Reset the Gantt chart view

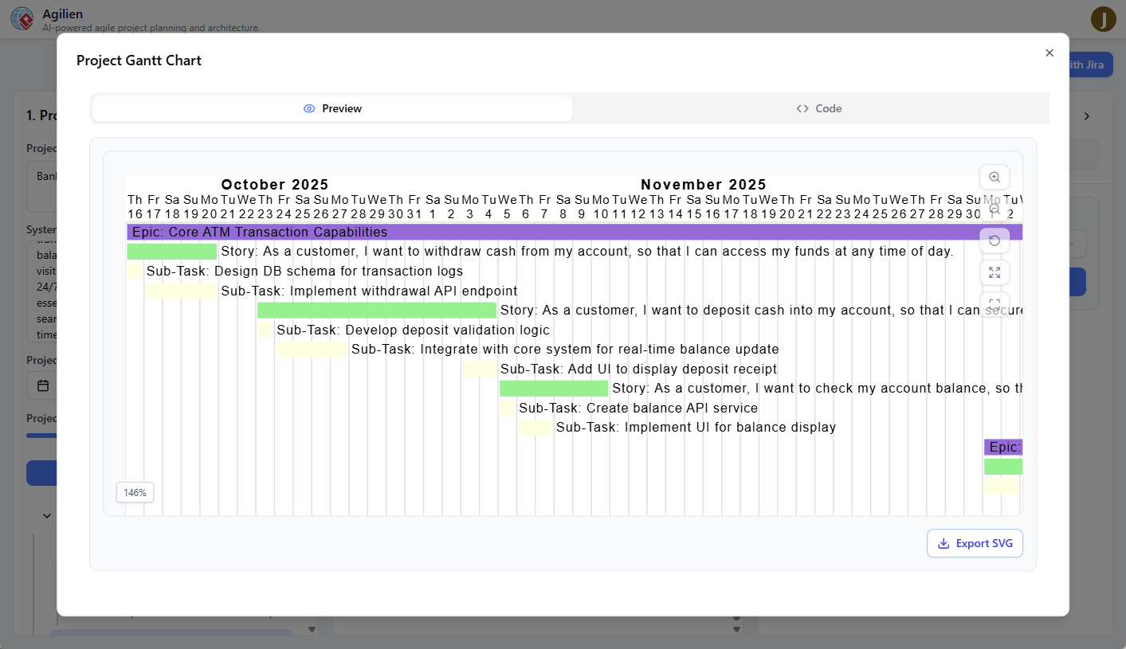994,240
